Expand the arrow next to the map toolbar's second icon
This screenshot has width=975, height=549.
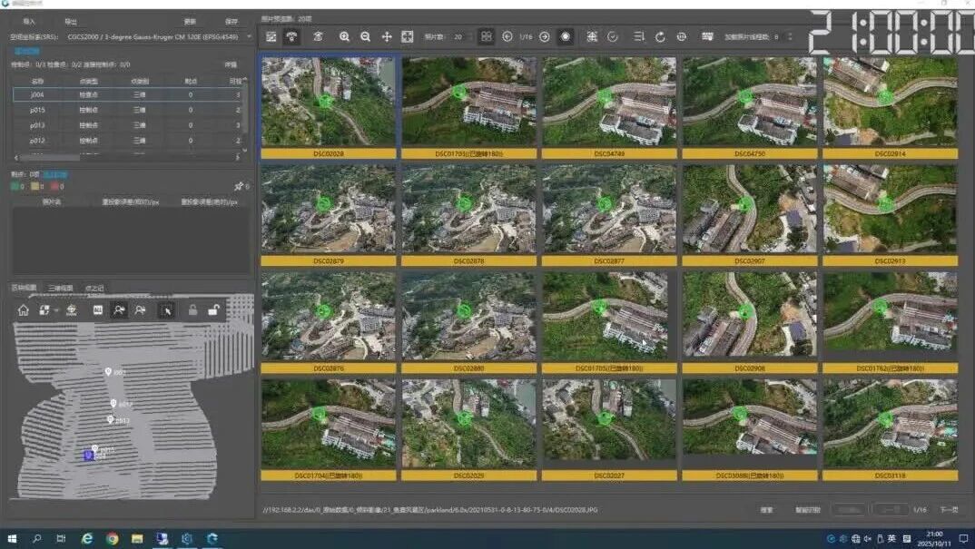(x=56, y=310)
